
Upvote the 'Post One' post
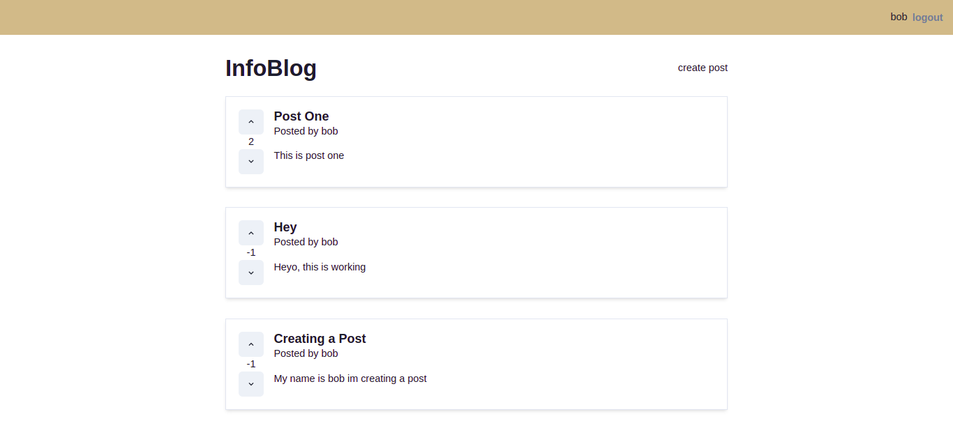click(x=251, y=122)
